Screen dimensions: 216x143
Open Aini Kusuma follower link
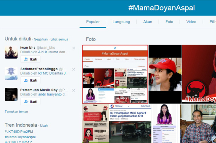click(x=48, y=52)
